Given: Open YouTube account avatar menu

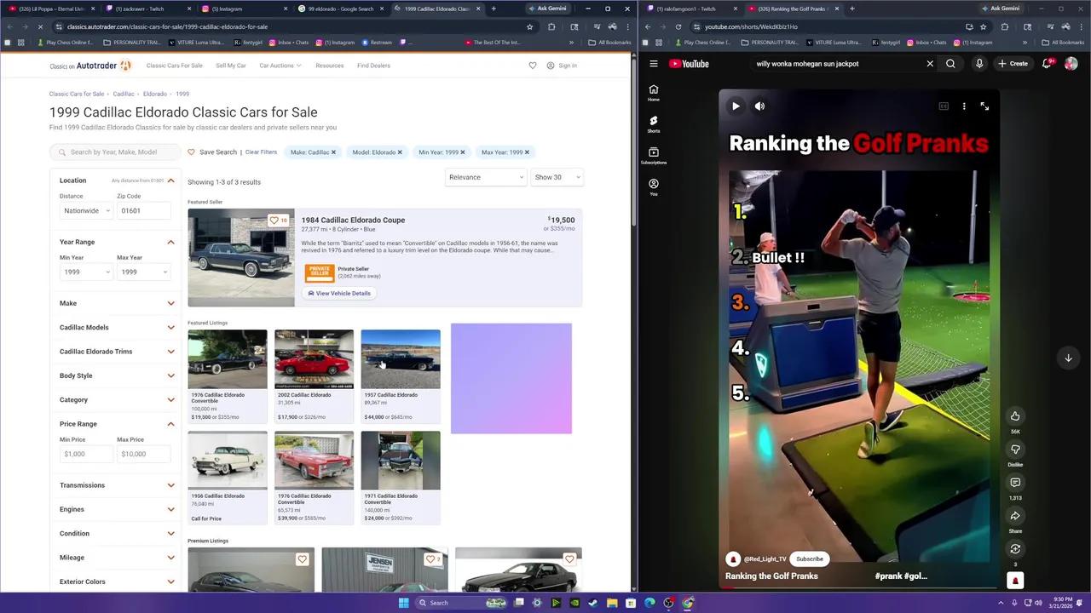Looking at the screenshot, I should (x=1071, y=64).
